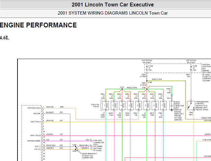The image size is (211, 161).
Task: Click circuit number 915 on PNK/LT BLU wire
Action: click(x=61, y=145)
